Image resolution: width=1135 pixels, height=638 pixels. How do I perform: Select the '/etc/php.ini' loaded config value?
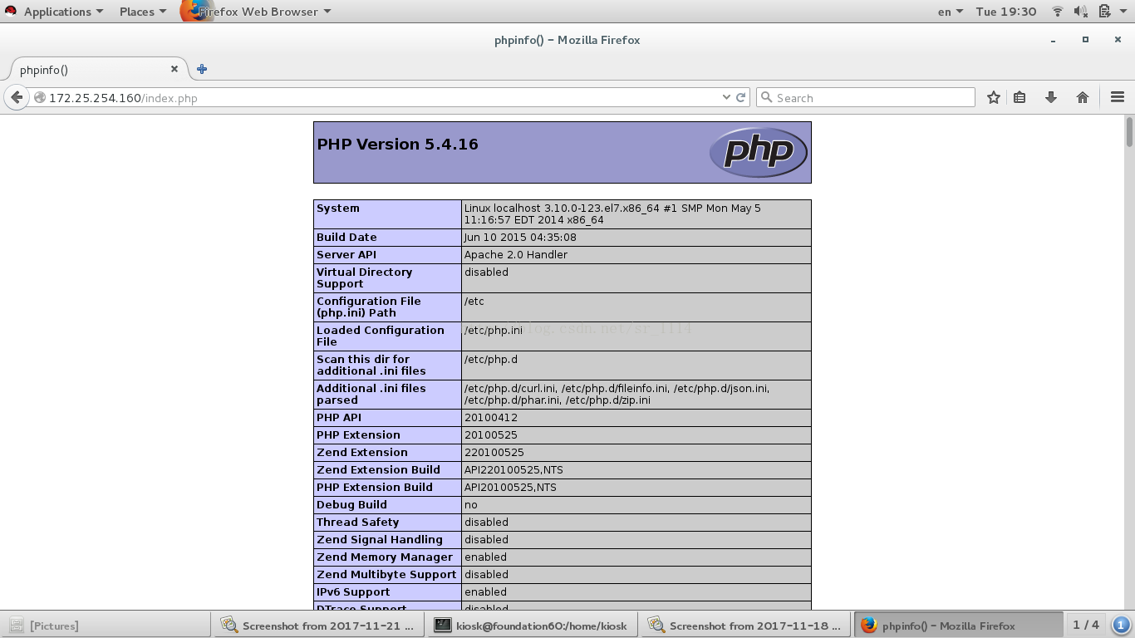[x=494, y=330]
